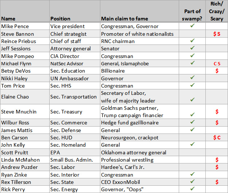Screen dimensions: 228x193
Task: Select the "Part of swamp?" column header
Action: tap(192, 15)
